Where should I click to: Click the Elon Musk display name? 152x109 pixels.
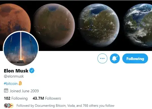click(16, 71)
